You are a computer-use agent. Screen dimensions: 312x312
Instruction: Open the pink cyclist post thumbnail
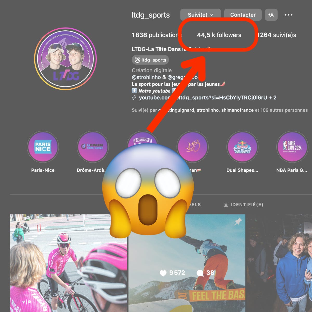click(x=69, y=263)
